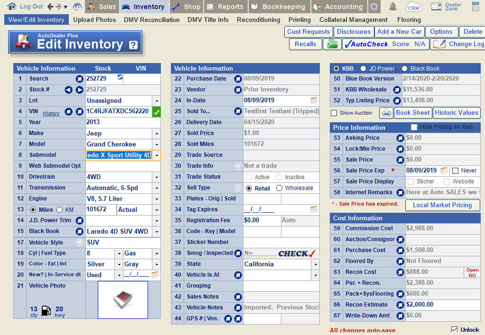This screenshot has width=485, height=335.
Task: Expand the Model dropdown
Action: (x=157, y=145)
